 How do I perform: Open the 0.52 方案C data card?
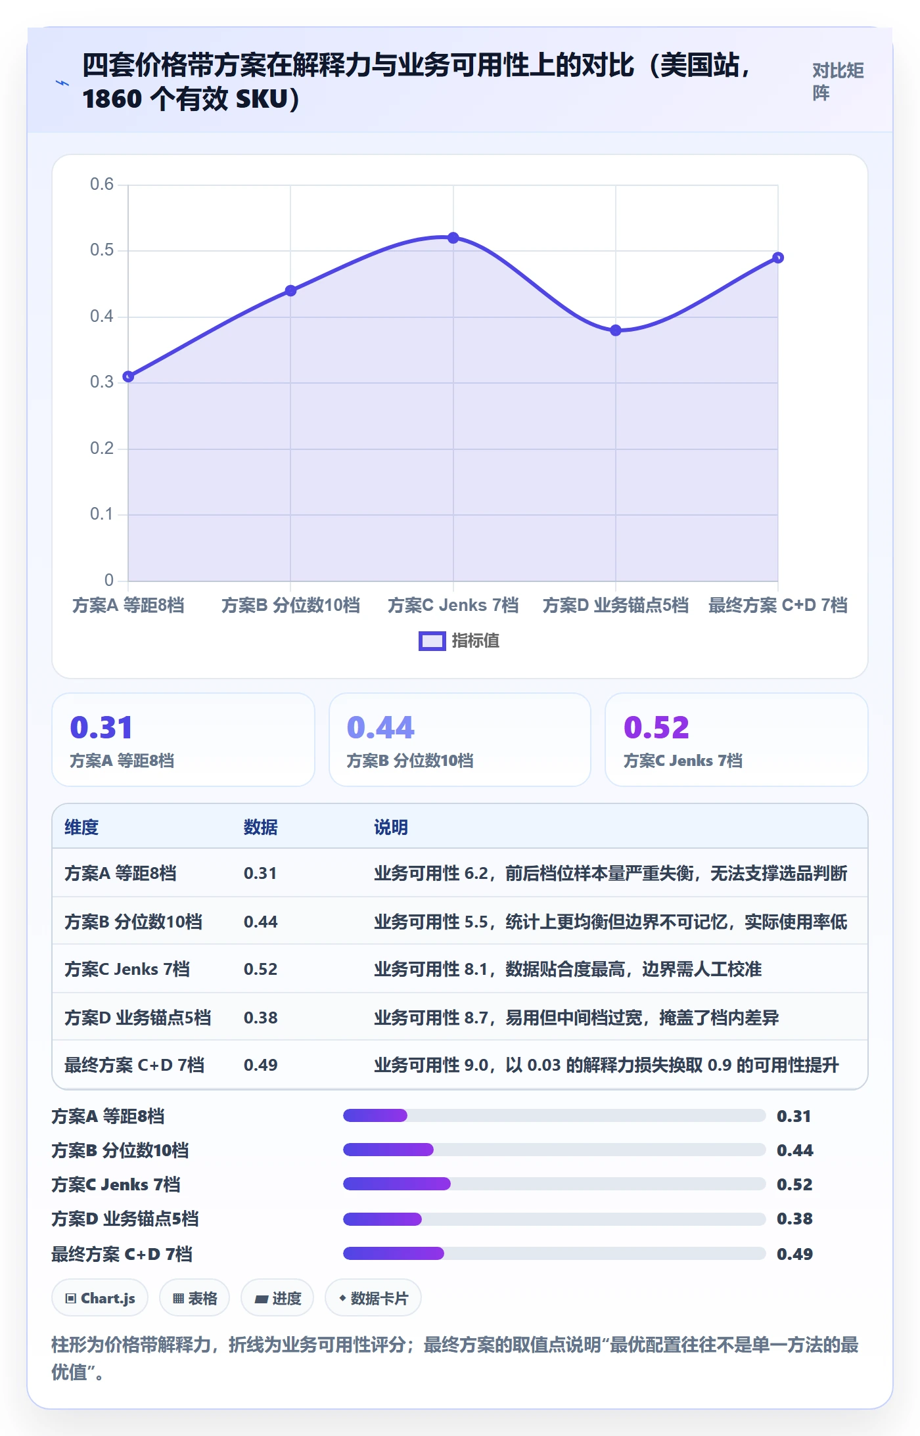pos(737,740)
